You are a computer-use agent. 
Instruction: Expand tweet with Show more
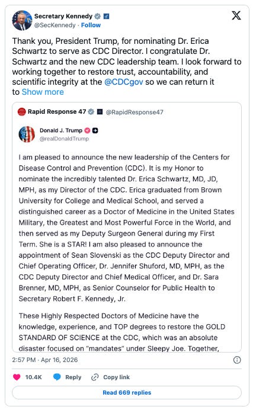(x=43, y=92)
